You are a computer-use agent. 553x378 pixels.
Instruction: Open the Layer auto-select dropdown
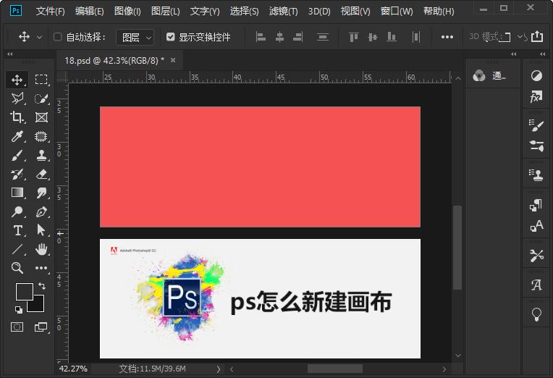tap(135, 37)
